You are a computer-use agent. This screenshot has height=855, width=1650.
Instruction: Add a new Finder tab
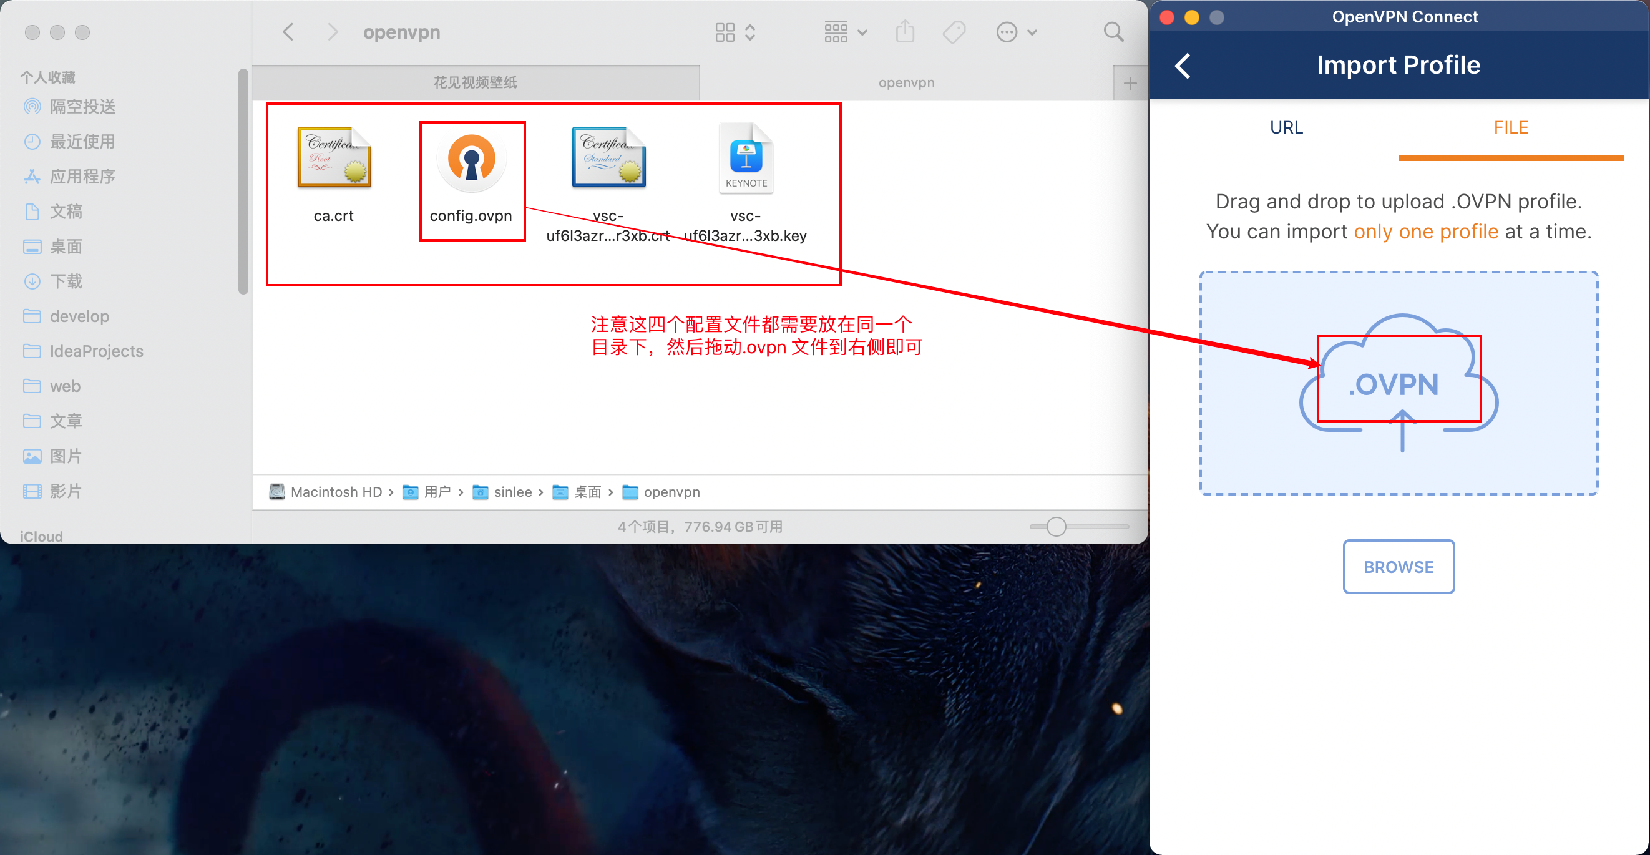tap(1130, 83)
